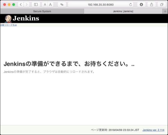Click the Jenkins title text in header
168x135 pixels.
coord(26,19)
